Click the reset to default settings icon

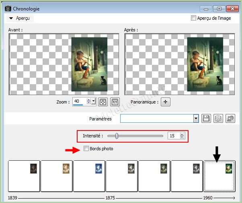(x=230, y=118)
